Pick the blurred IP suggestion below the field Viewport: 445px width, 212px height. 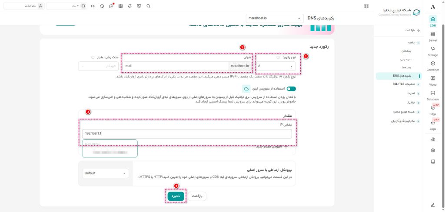point(110,152)
